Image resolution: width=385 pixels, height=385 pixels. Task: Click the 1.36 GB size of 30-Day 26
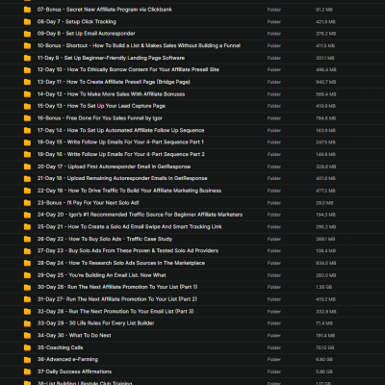(324, 288)
